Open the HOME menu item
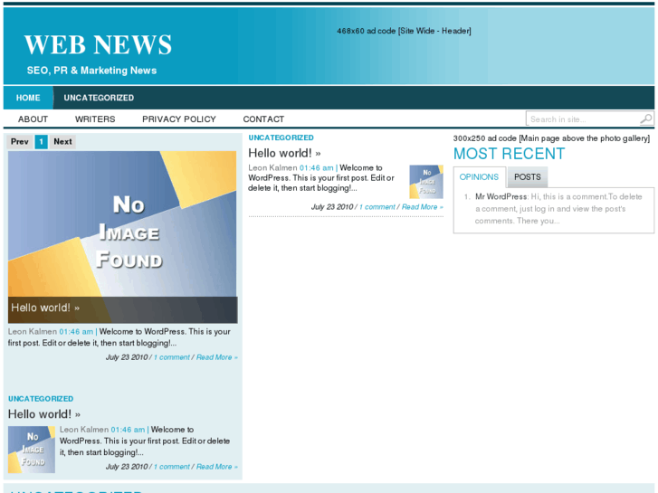Screen dimensions: 658x493 pyautogui.click(x=28, y=98)
